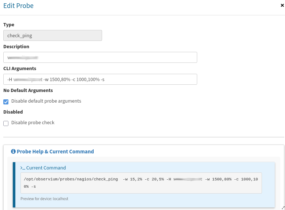Viewport: 285px width, 210px height.
Task: Click the Current Command heading
Action: 46,168
